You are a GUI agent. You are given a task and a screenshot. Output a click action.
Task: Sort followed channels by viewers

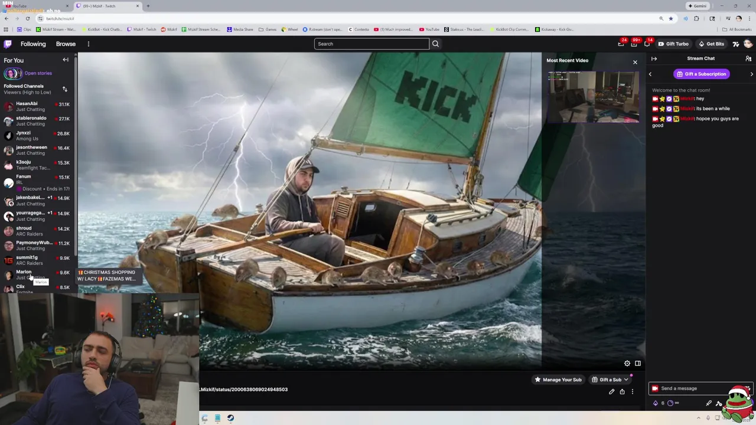pos(65,89)
